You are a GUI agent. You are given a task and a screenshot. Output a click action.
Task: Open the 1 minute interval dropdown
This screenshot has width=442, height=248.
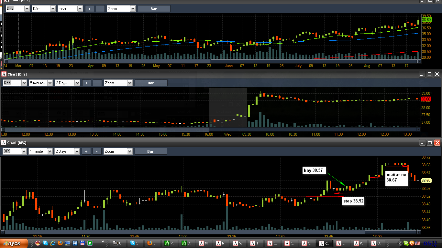pos(41,151)
